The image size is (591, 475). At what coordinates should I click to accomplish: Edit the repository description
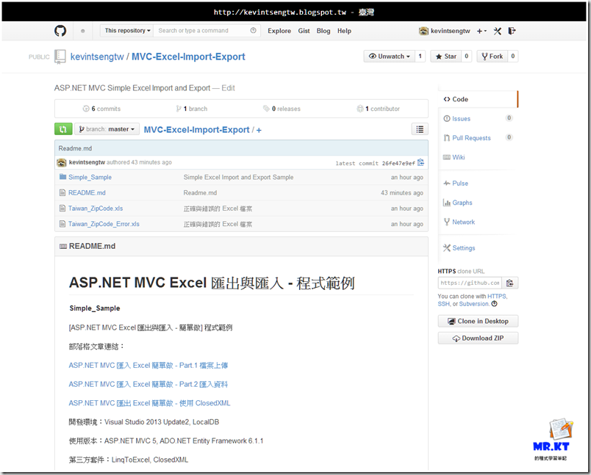[228, 88]
